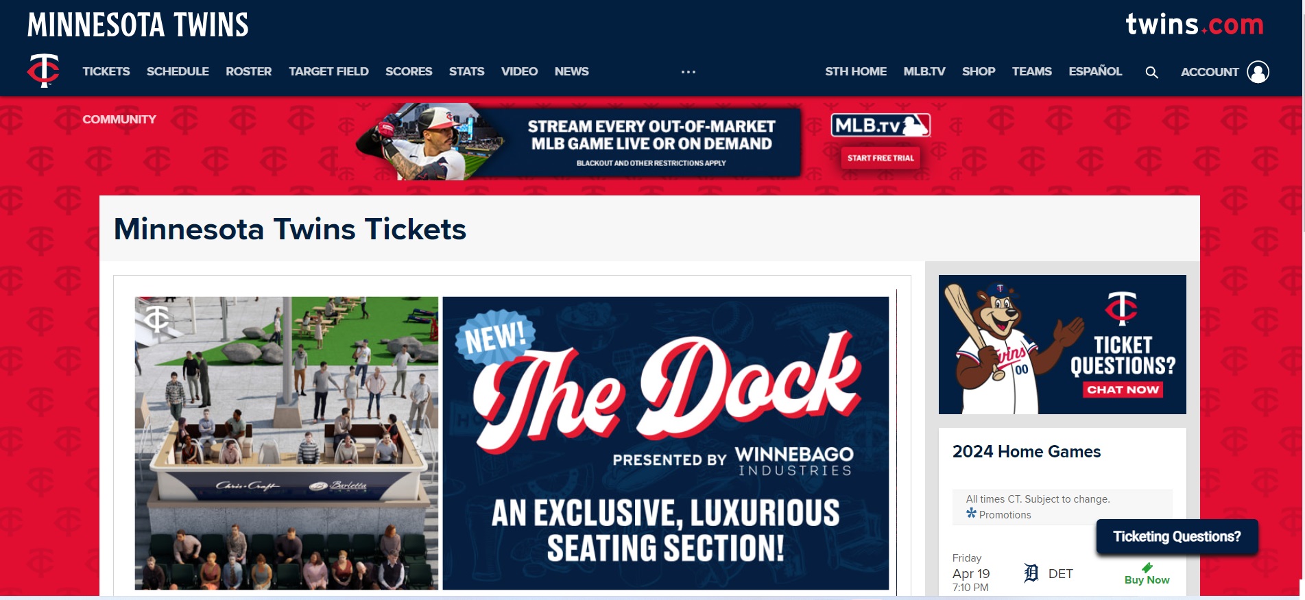The height and width of the screenshot is (600, 1305).
Task: Open the three-dot more menu
Action: click(x=689, y=71)
